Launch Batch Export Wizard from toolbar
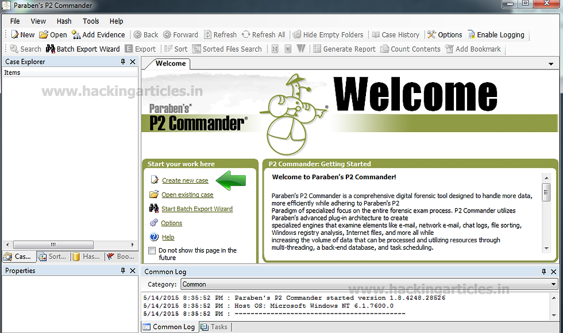 click(83, 49)
